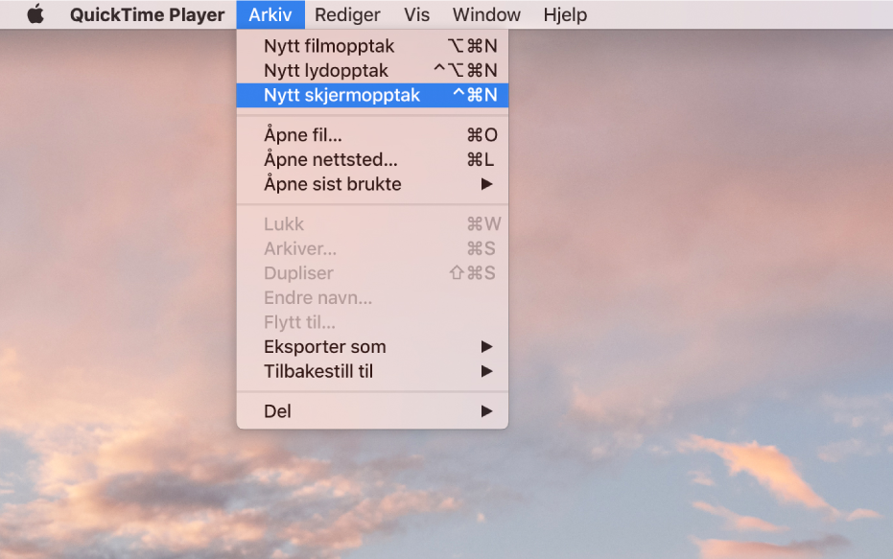This screenshot has height=559, width=893.
Task: Close the open Arkiv menu
Action: 270,14
